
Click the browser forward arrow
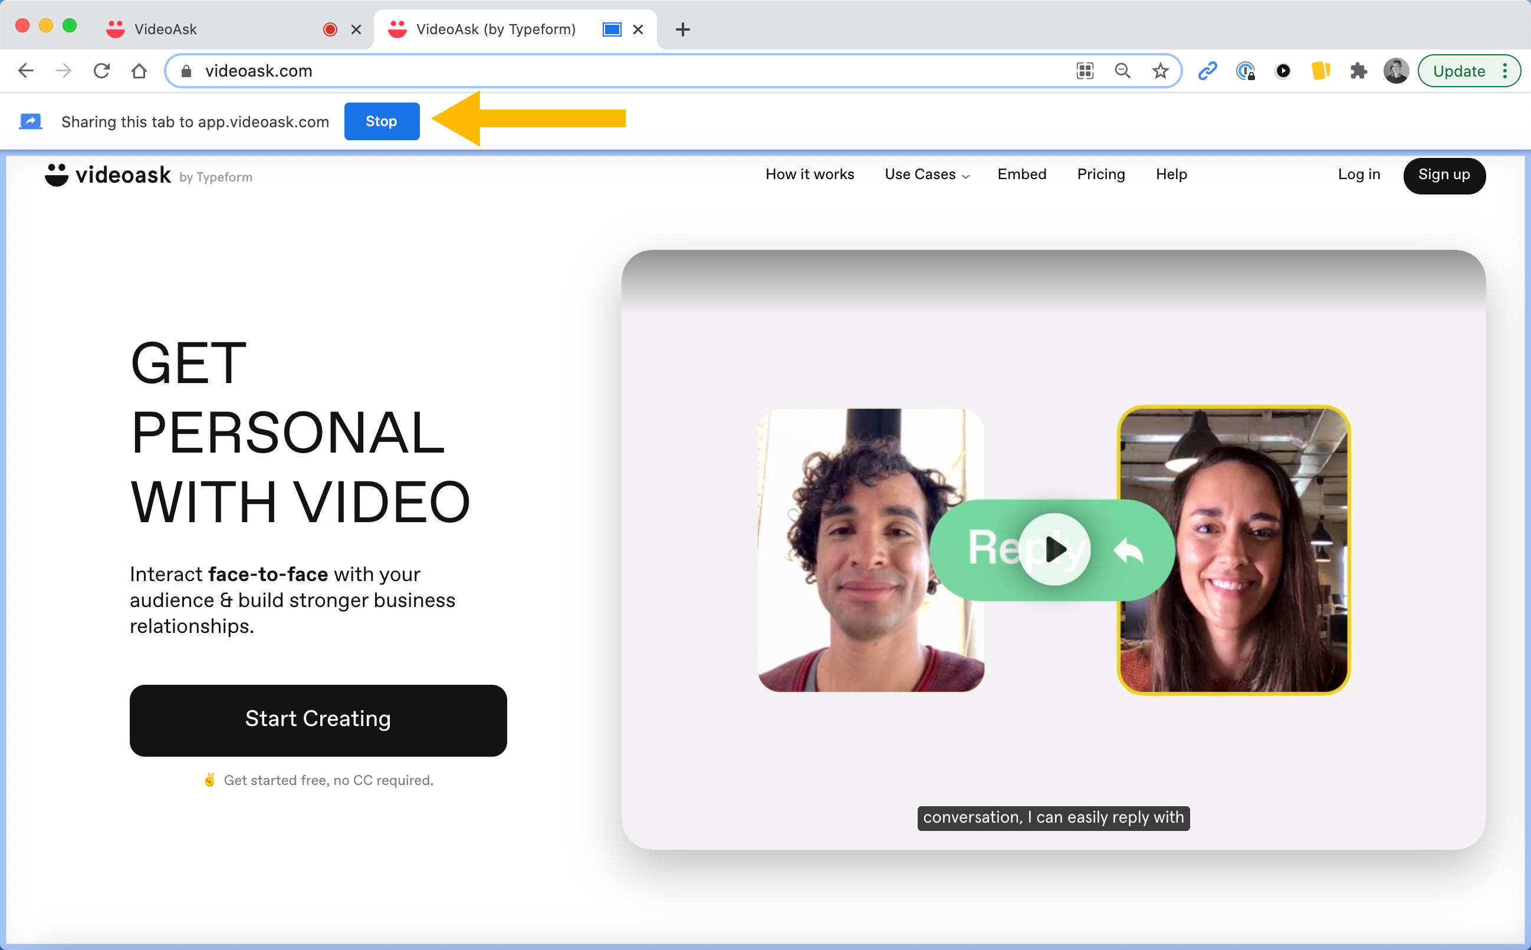coord(64,71)
